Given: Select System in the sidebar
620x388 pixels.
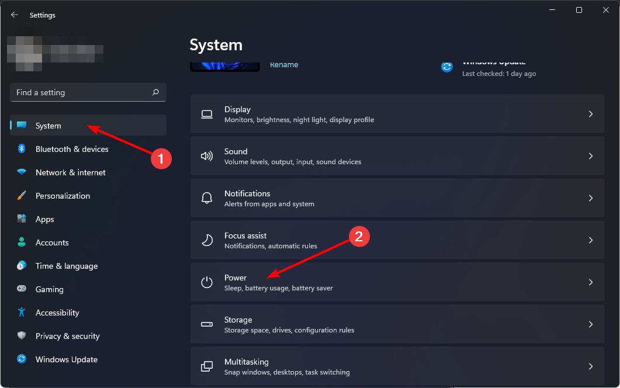Looking at the screenshot, I should click(88, 126).
